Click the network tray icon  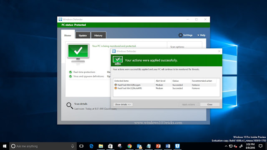coord(231,146)
